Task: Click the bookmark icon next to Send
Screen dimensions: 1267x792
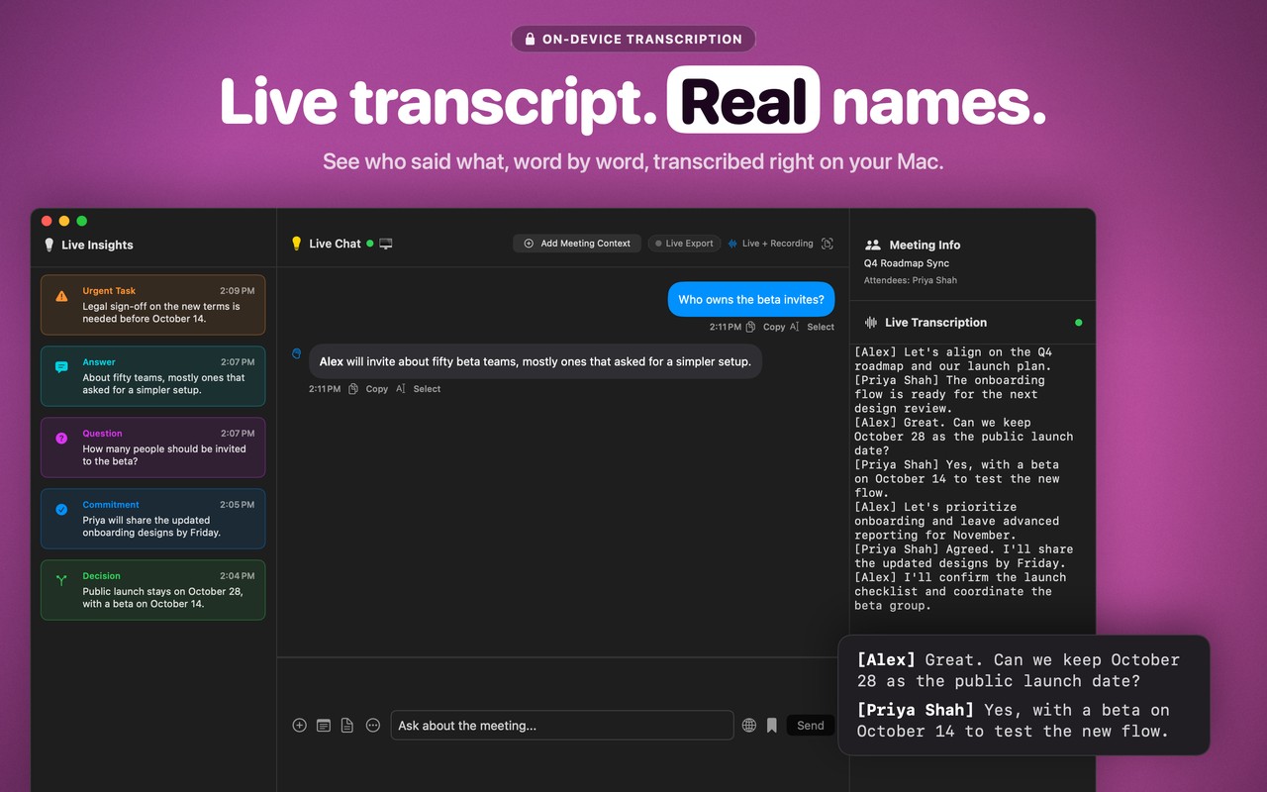Action: point(772,726)
